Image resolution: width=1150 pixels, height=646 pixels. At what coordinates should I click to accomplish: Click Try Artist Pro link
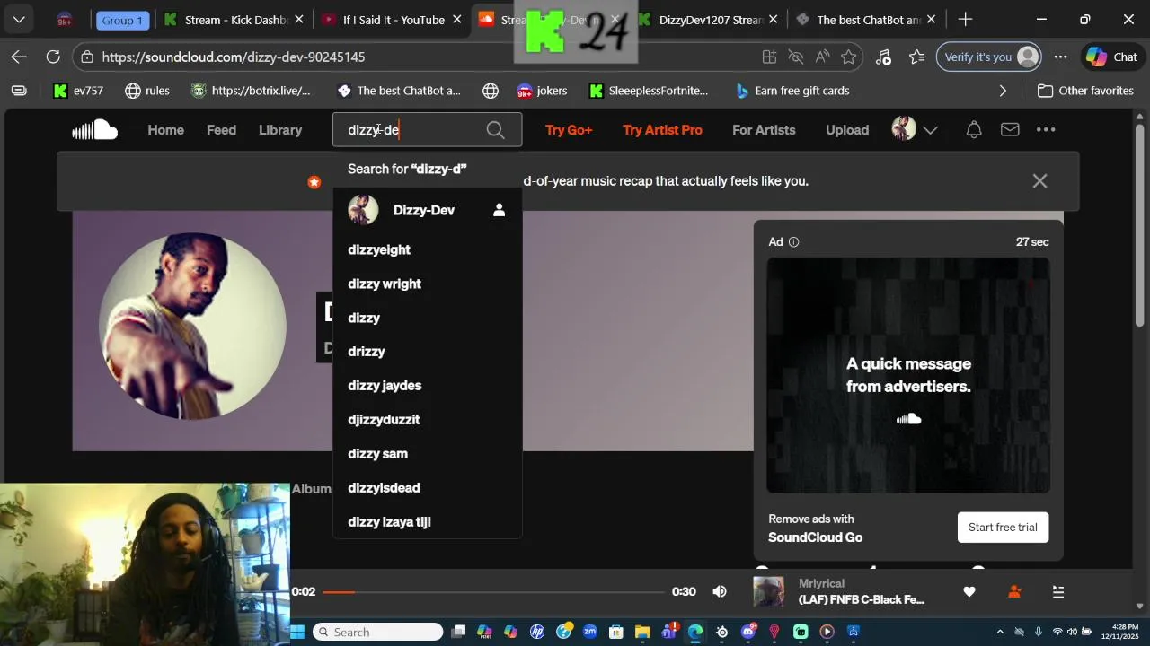pyautogui.click(x=662, y=130)
